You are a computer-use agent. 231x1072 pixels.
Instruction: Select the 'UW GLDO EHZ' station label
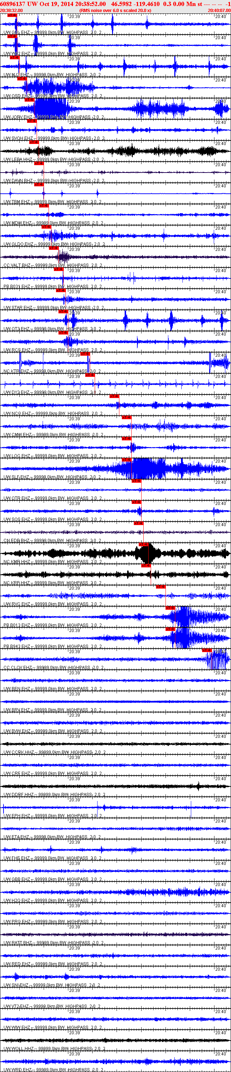(19, 244)
